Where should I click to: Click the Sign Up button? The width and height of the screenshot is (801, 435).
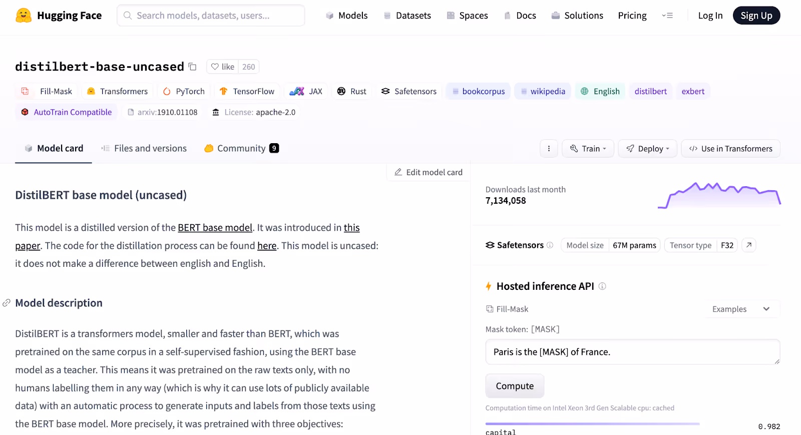click(756, 16)
